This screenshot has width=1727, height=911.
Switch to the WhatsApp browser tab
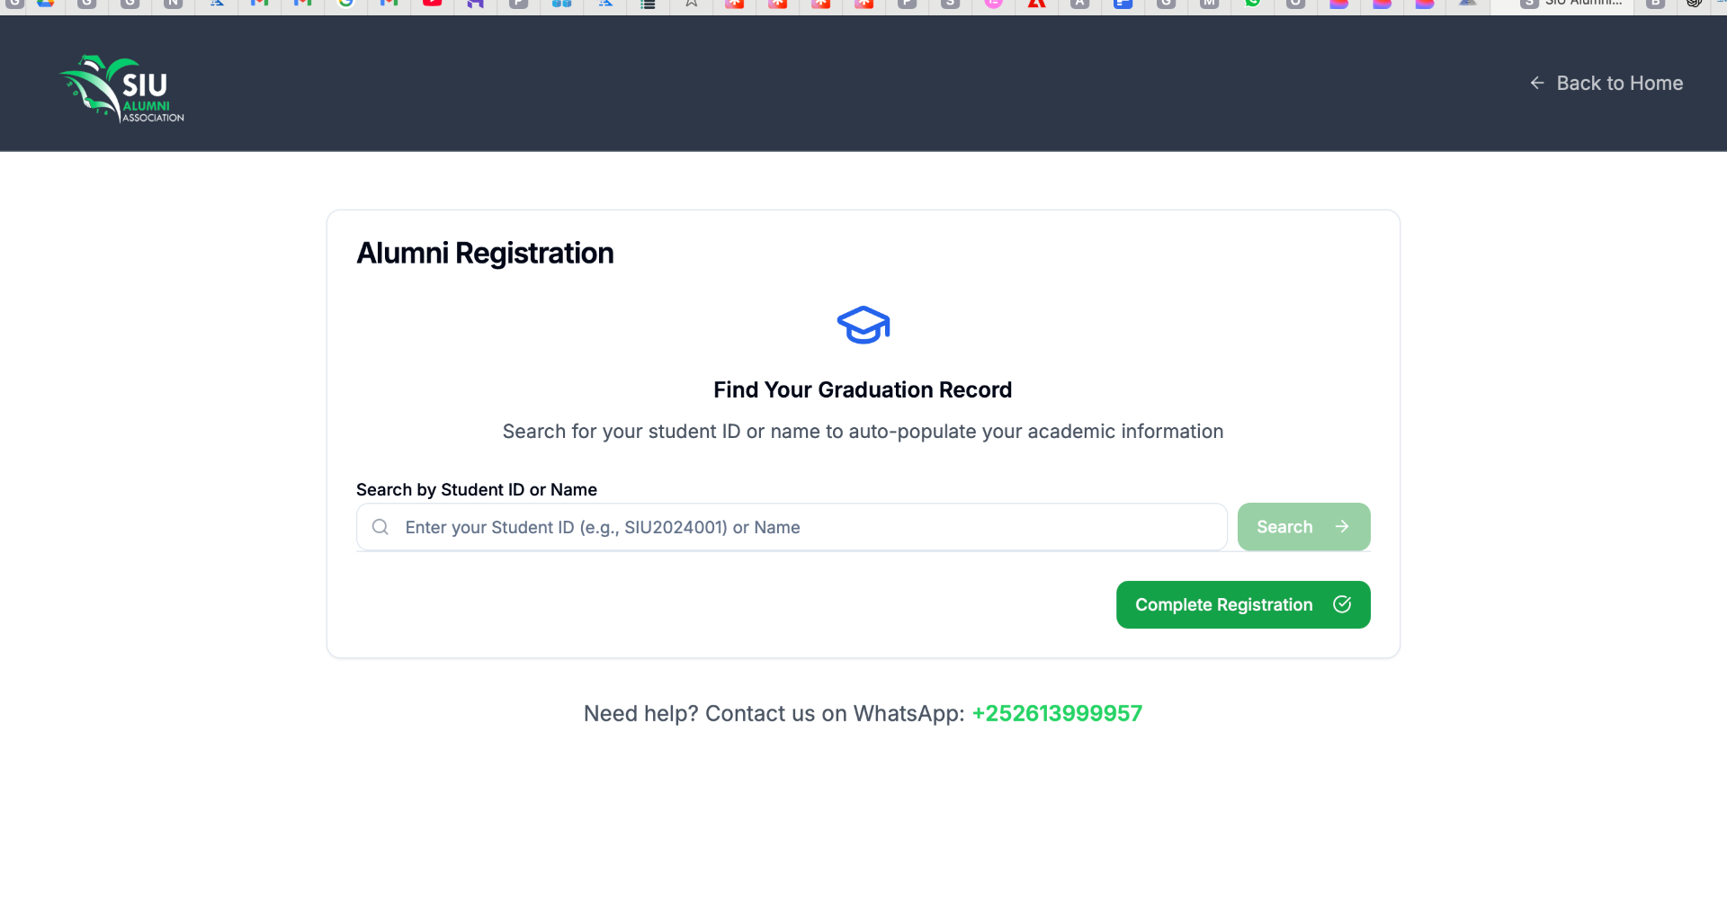(1252, 4)
